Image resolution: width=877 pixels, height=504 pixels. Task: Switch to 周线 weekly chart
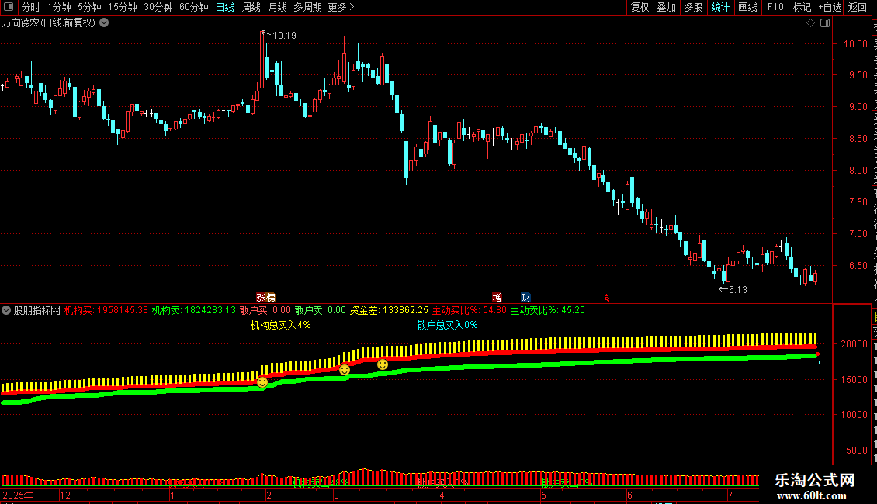click(x=251, y=7)
